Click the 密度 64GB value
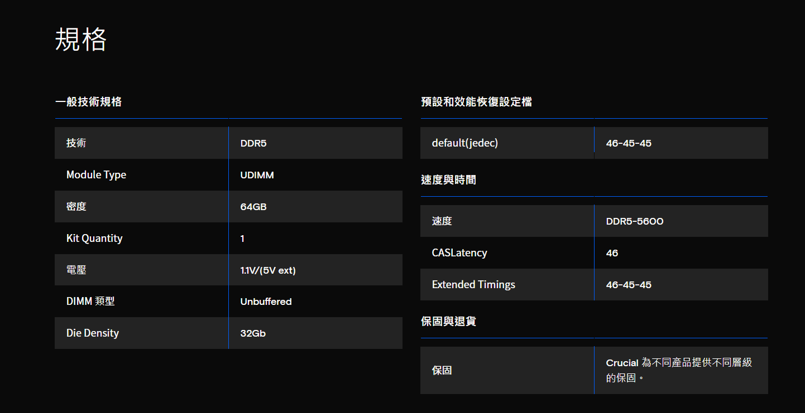The width and height of the screenshot is (805, 413). 253,207
